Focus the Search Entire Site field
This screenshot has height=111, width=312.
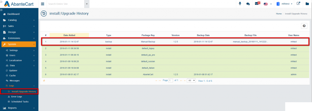tap(66, 4)
